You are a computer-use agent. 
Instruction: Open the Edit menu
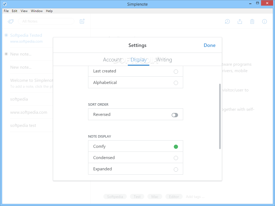(x=15, y=11)
